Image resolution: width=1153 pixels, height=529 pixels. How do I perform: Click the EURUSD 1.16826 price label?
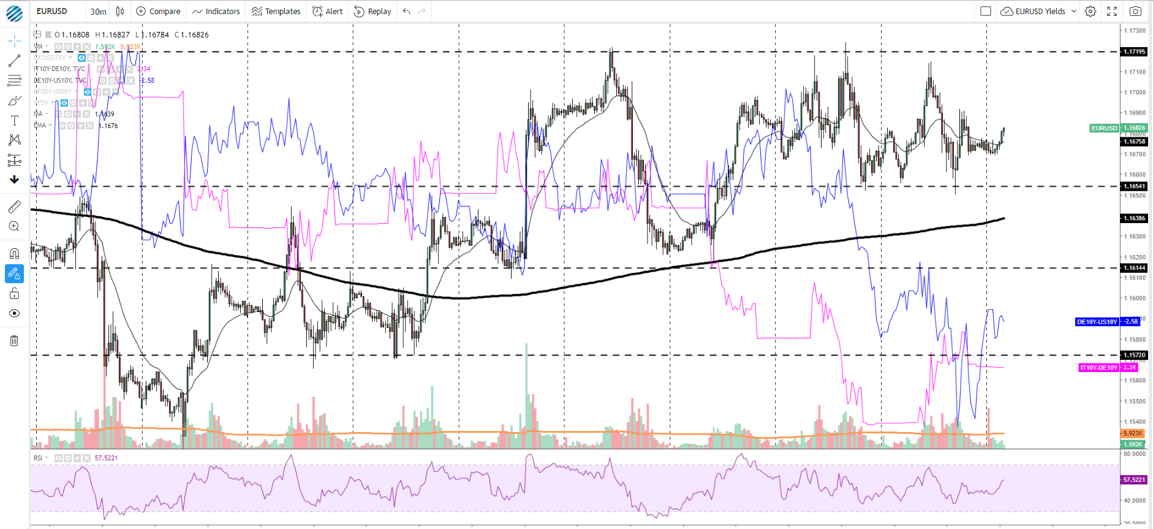point(1119,128)
